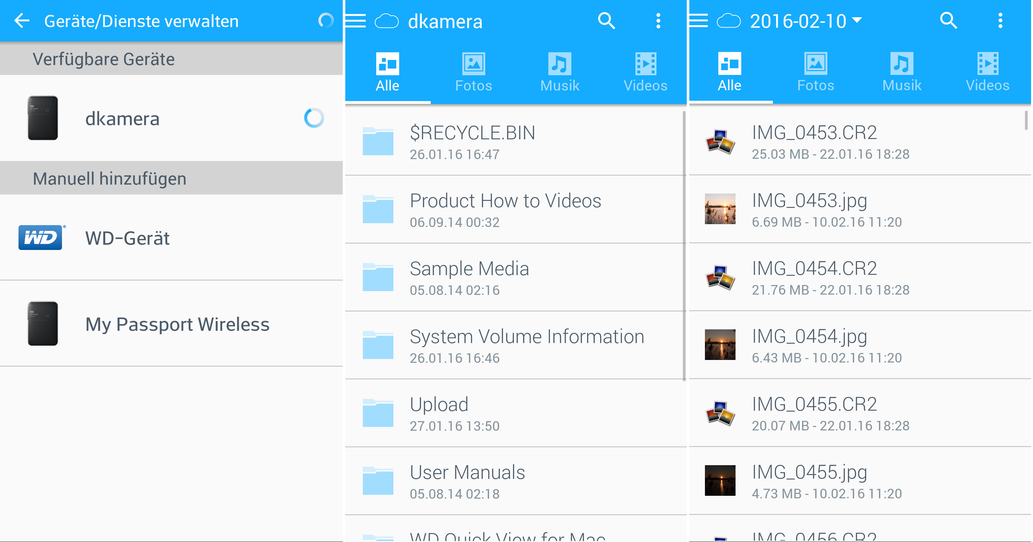The image size is (1033, 542).
Task: Open hamburger menu in dkamera panel
Action: click(356, 21)
